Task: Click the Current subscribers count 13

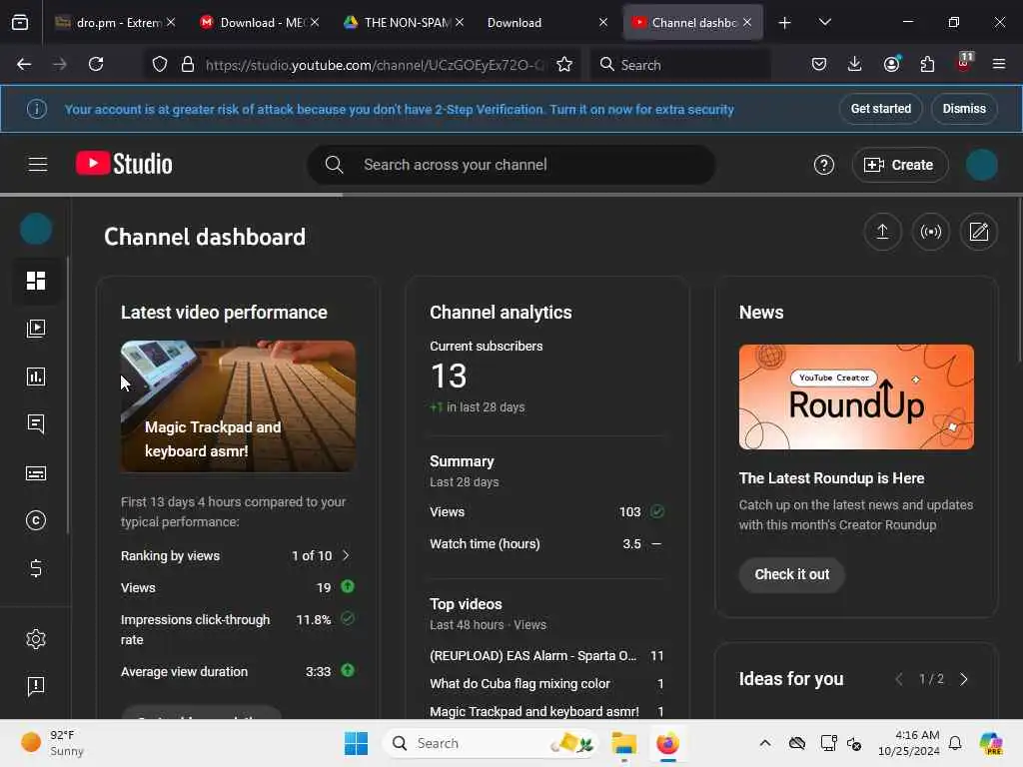Action: [449, 377]
